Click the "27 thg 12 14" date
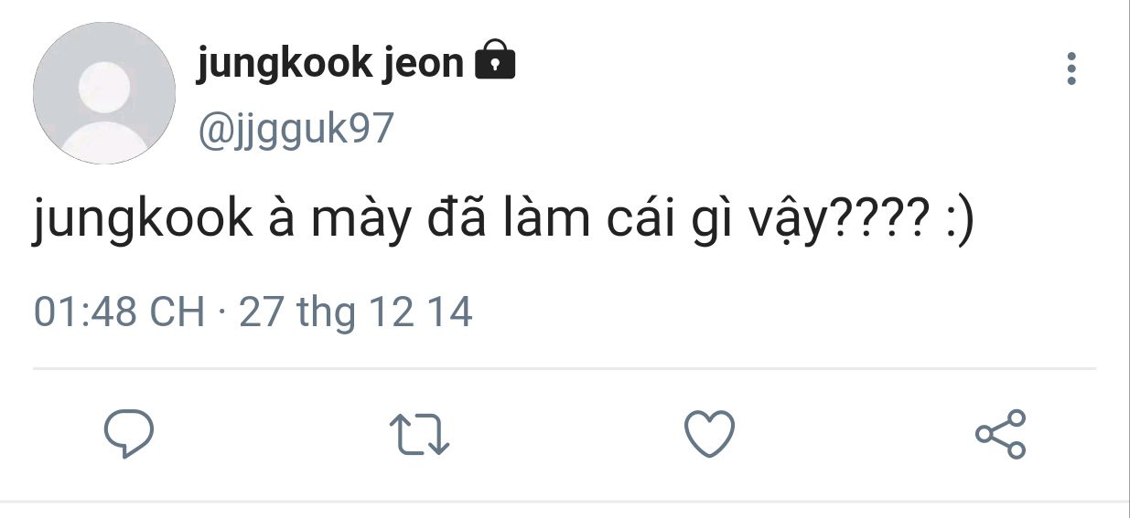 (355, 312)
